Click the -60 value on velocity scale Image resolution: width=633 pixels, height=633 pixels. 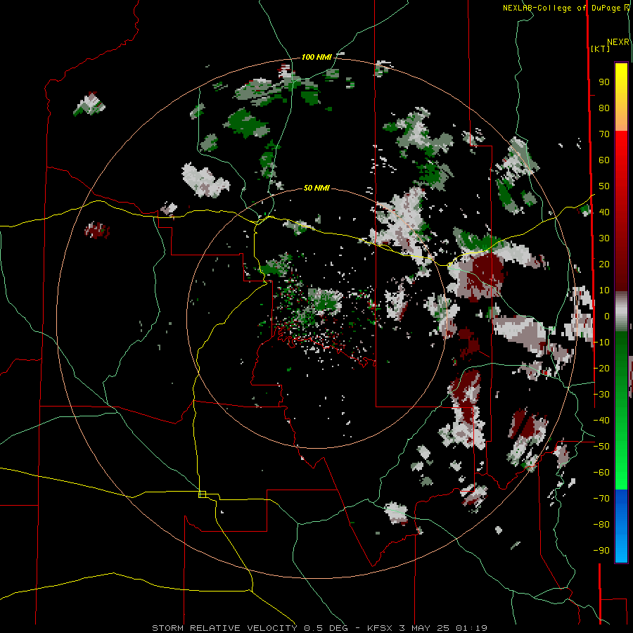(x=601, y=472)
